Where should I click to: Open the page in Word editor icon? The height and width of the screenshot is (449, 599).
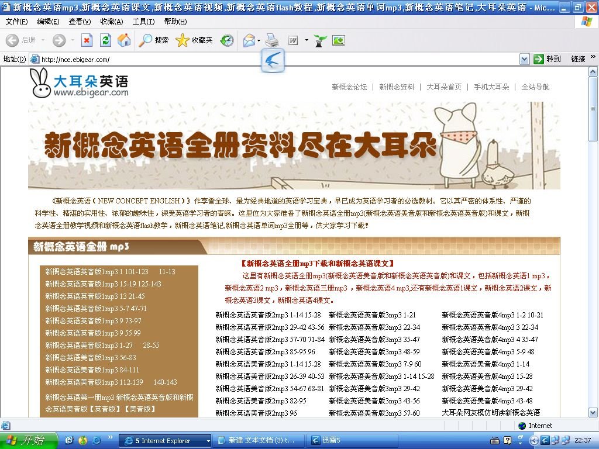[294, 40]
